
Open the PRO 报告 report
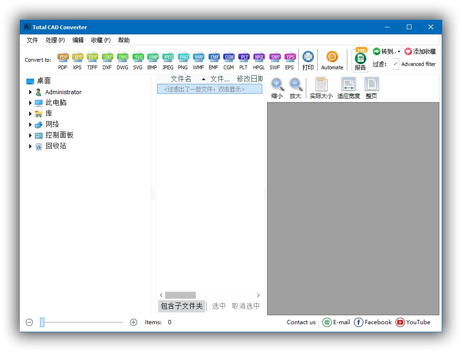[361, 59]
